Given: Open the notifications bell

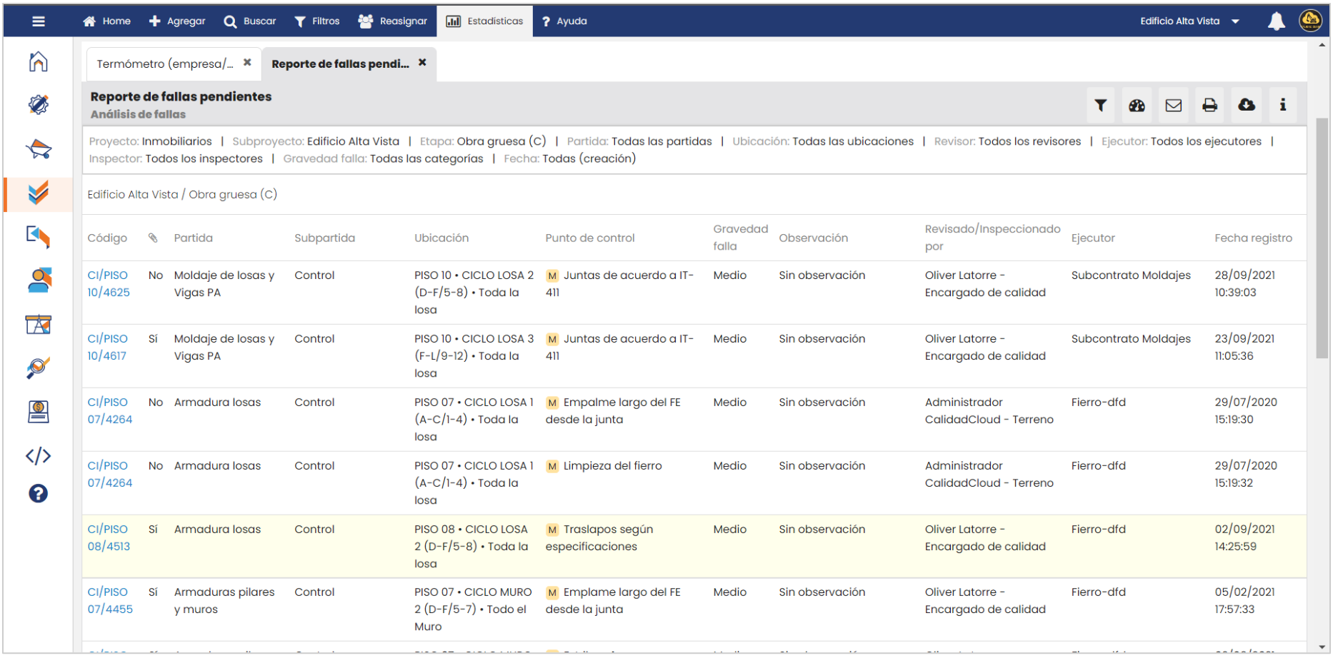Looking at the screenshot, I should click(1276, 21).
